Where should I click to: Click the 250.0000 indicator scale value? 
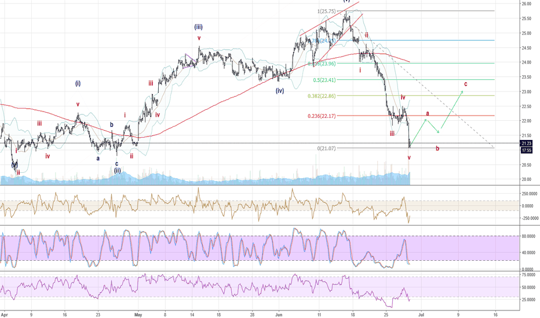click(x=528, y=194)
